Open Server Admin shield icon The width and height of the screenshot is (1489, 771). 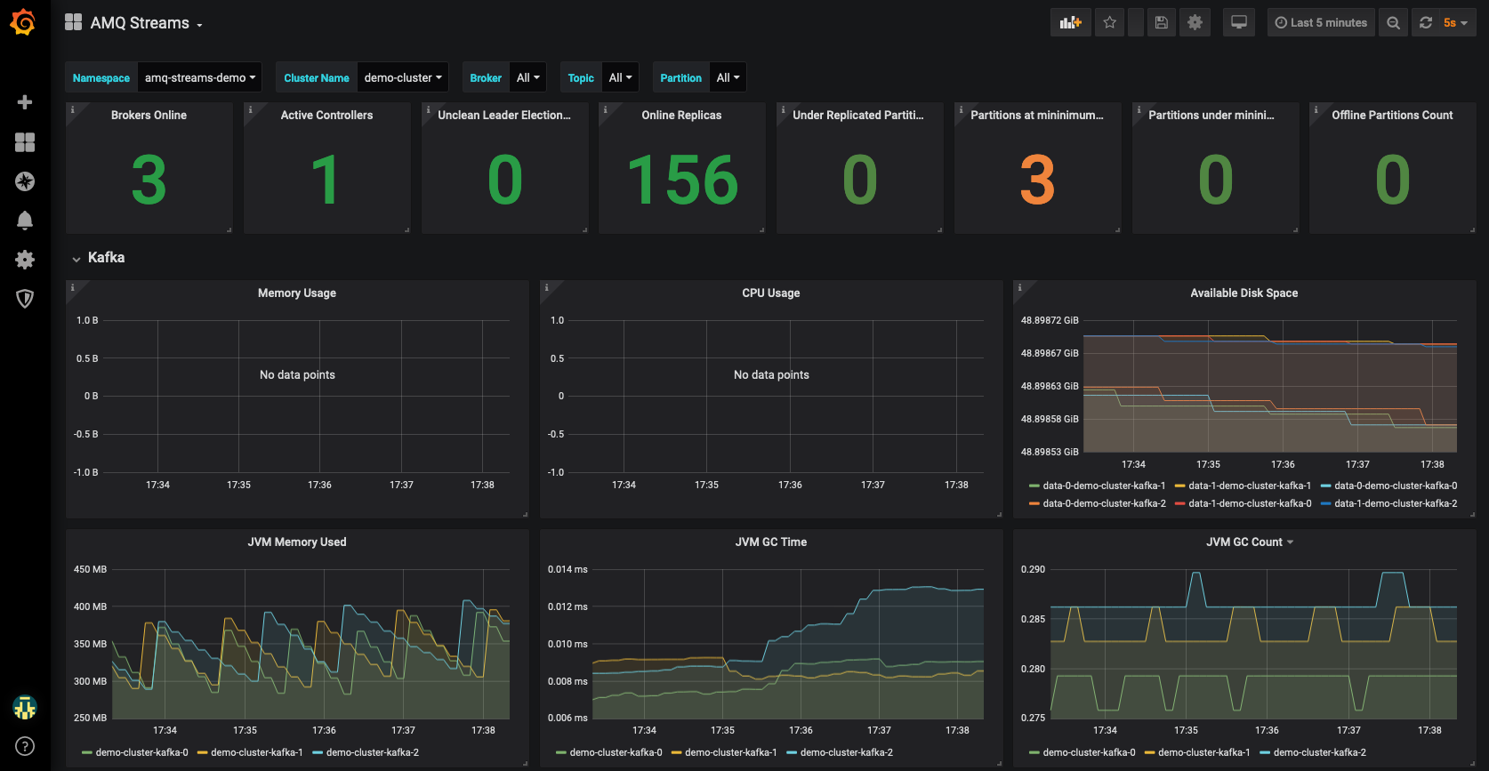tap(25, 299)
